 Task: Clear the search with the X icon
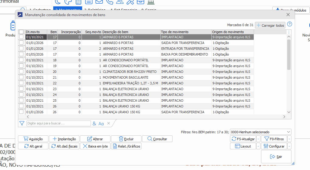click(x=109, y=123)
